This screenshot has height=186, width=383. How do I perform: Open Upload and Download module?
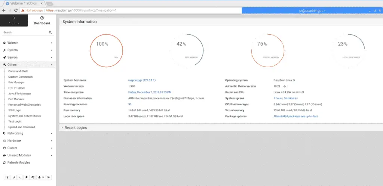22,127
